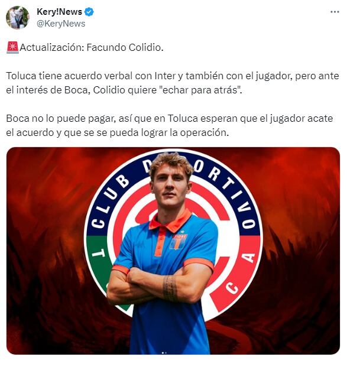The height and width of the screenshot is (367, 347).
Task: Open the three-dot more options menu
Action: tap(335, 12)
